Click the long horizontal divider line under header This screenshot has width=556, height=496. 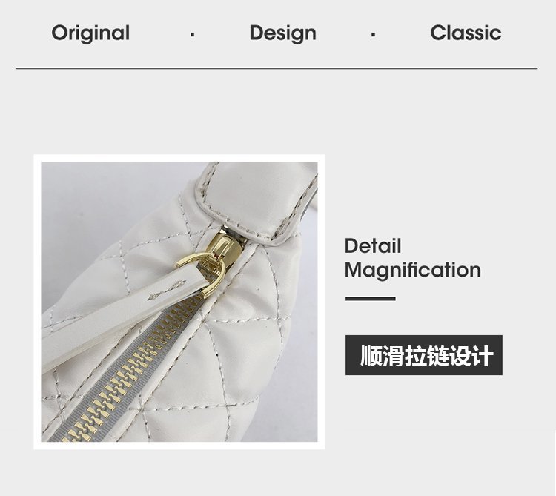pos(277,68)
